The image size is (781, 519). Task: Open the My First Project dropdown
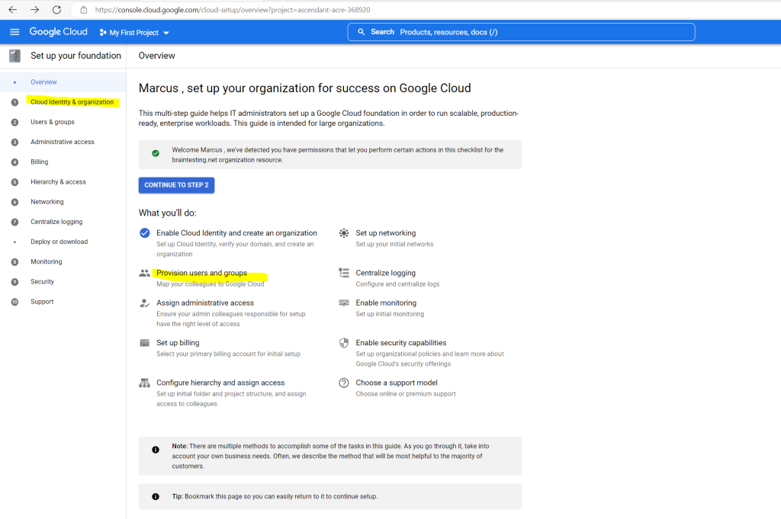click(134, 32)
